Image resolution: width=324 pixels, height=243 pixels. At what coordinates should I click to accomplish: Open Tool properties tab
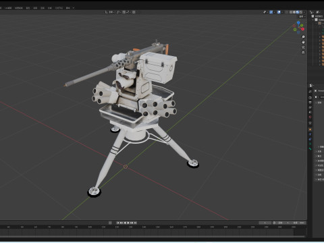click(310, 91)
